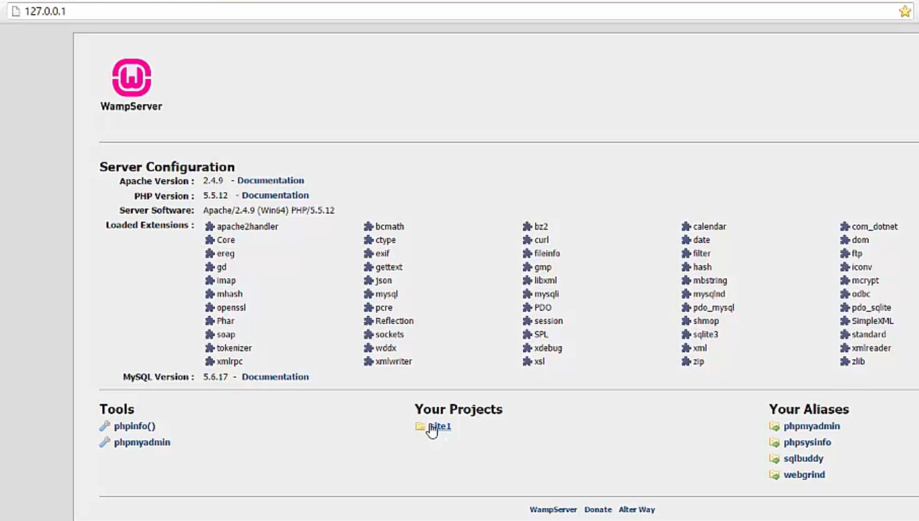Click the Server Software value text
919x521 pixels.
coord(269,210)
